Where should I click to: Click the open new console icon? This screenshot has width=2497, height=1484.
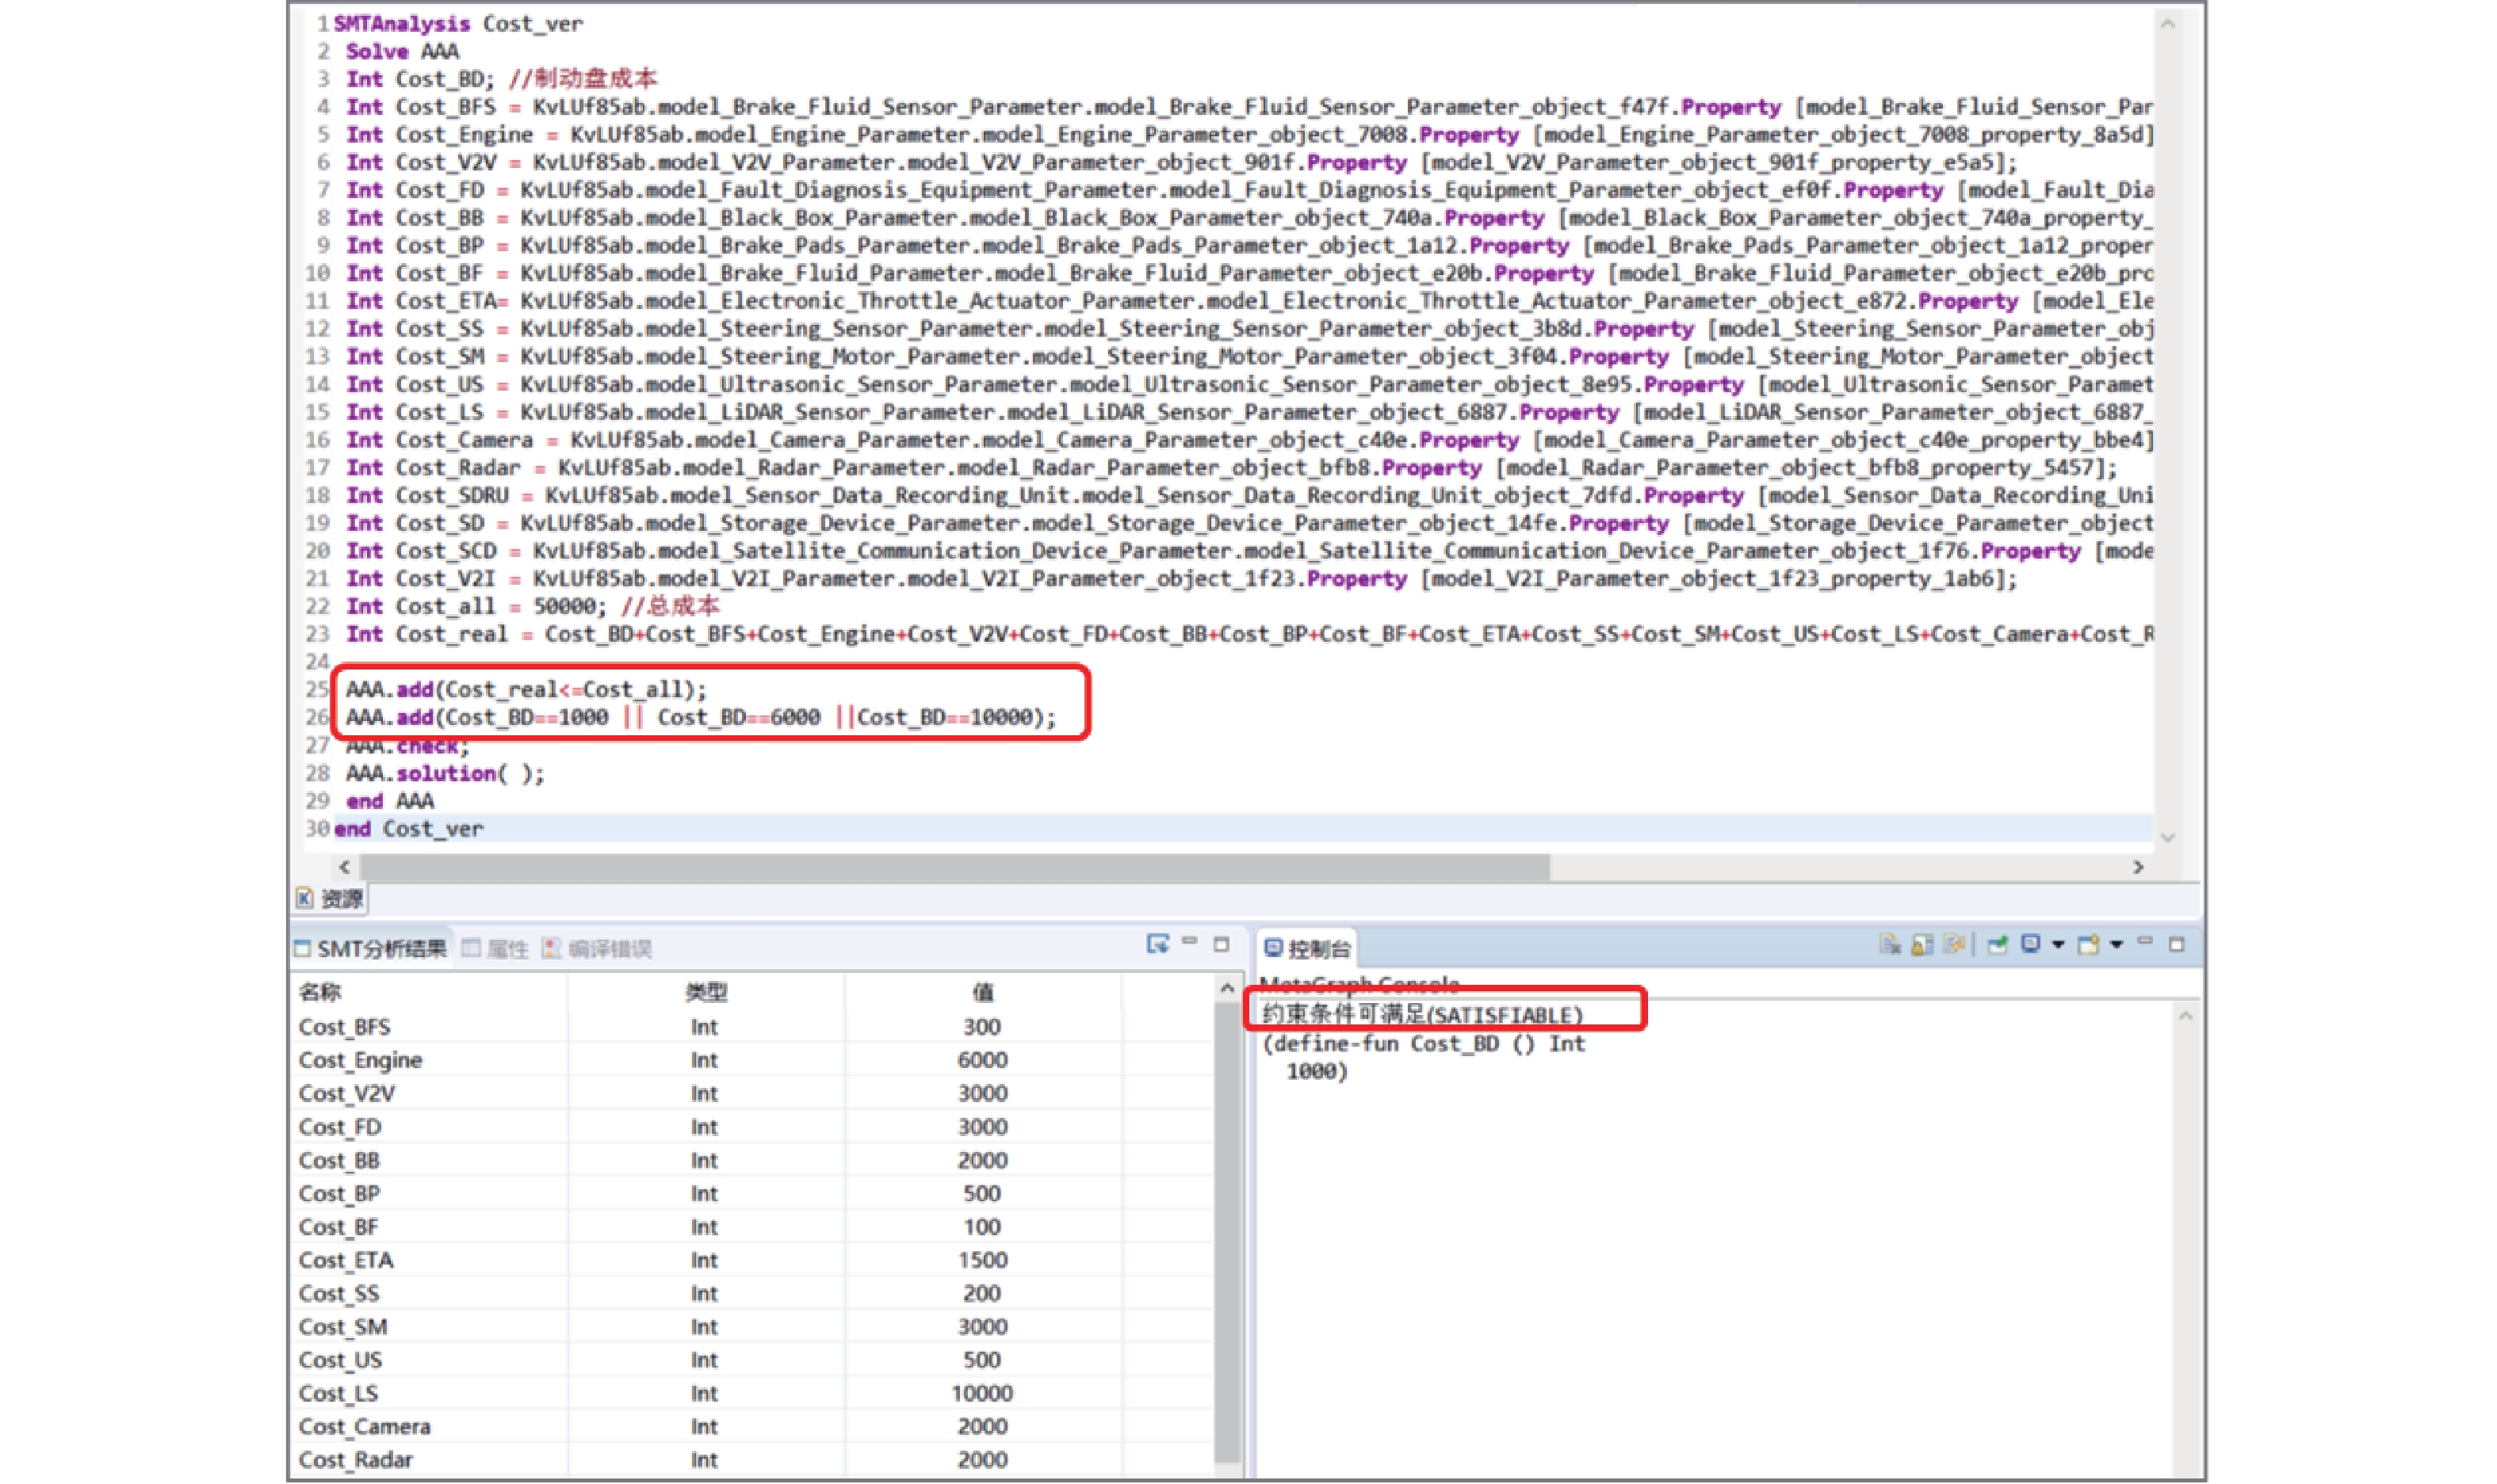tap(2089, 944)
